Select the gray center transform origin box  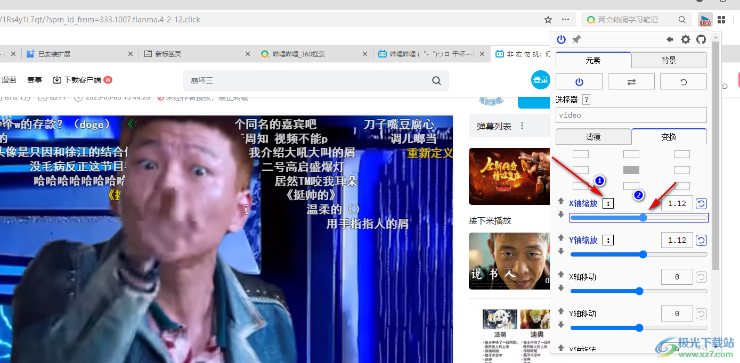pyautogui.click(x=631, y=170)
